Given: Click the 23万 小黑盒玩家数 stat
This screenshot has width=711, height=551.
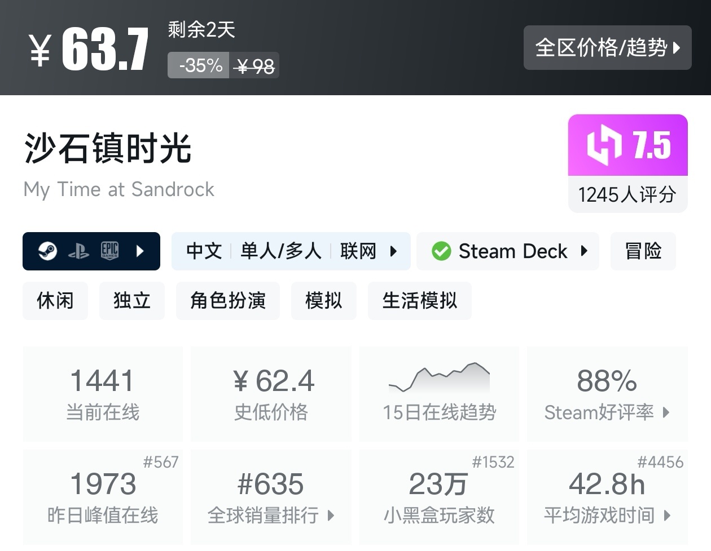Looking at the screenshot, I should [440, 497].
